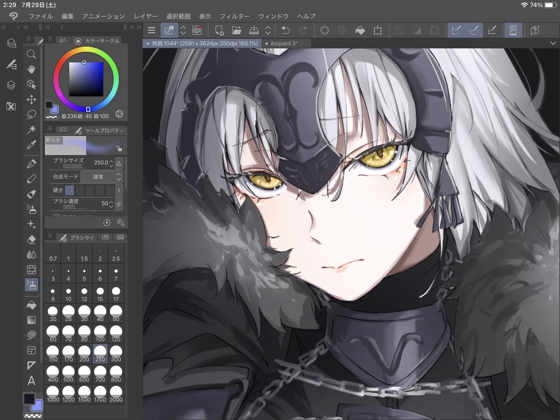560x420 pixels.
Task: Click the Open file folder icon
Action: (x=237, y=30)
